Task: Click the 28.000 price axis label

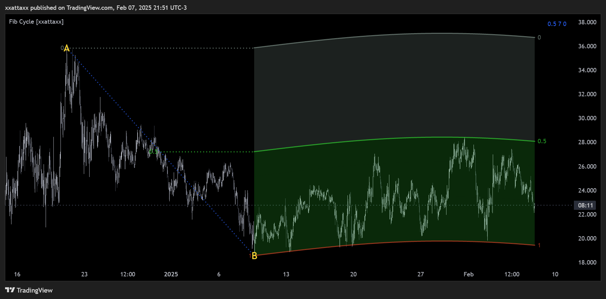Action: point(587,142)
